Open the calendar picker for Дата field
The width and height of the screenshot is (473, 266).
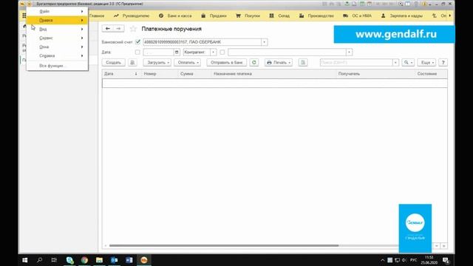177,52
